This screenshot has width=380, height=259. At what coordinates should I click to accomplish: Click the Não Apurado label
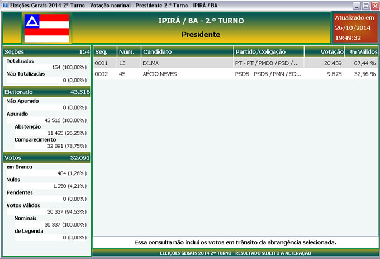[22, 101]
